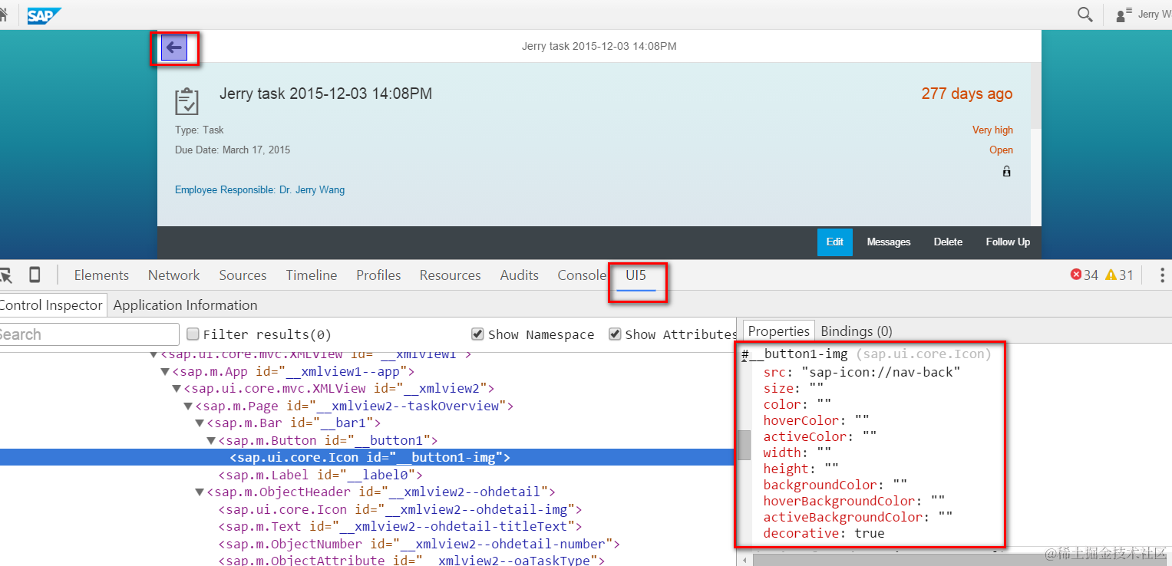Open the home icon at top-left
This screenshot has height=566, width=1172.
click(3, 15)
